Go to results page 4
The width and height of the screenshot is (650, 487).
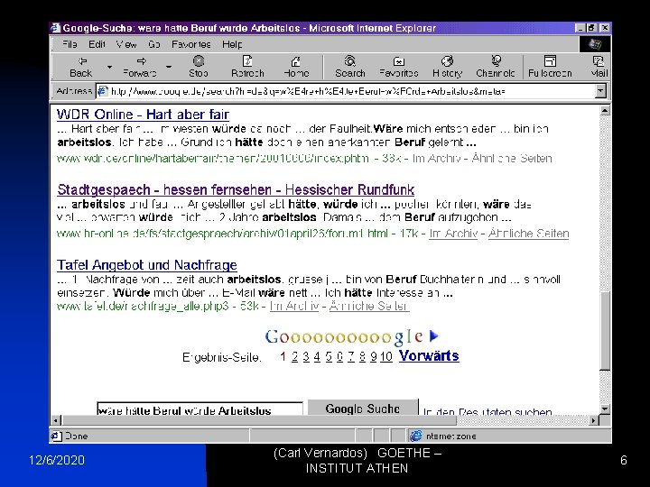(317, 356)
